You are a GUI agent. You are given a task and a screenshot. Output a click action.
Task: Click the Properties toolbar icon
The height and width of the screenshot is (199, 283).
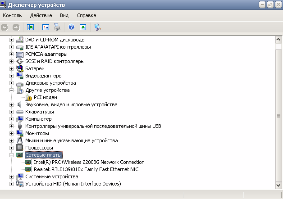point(46,27)
